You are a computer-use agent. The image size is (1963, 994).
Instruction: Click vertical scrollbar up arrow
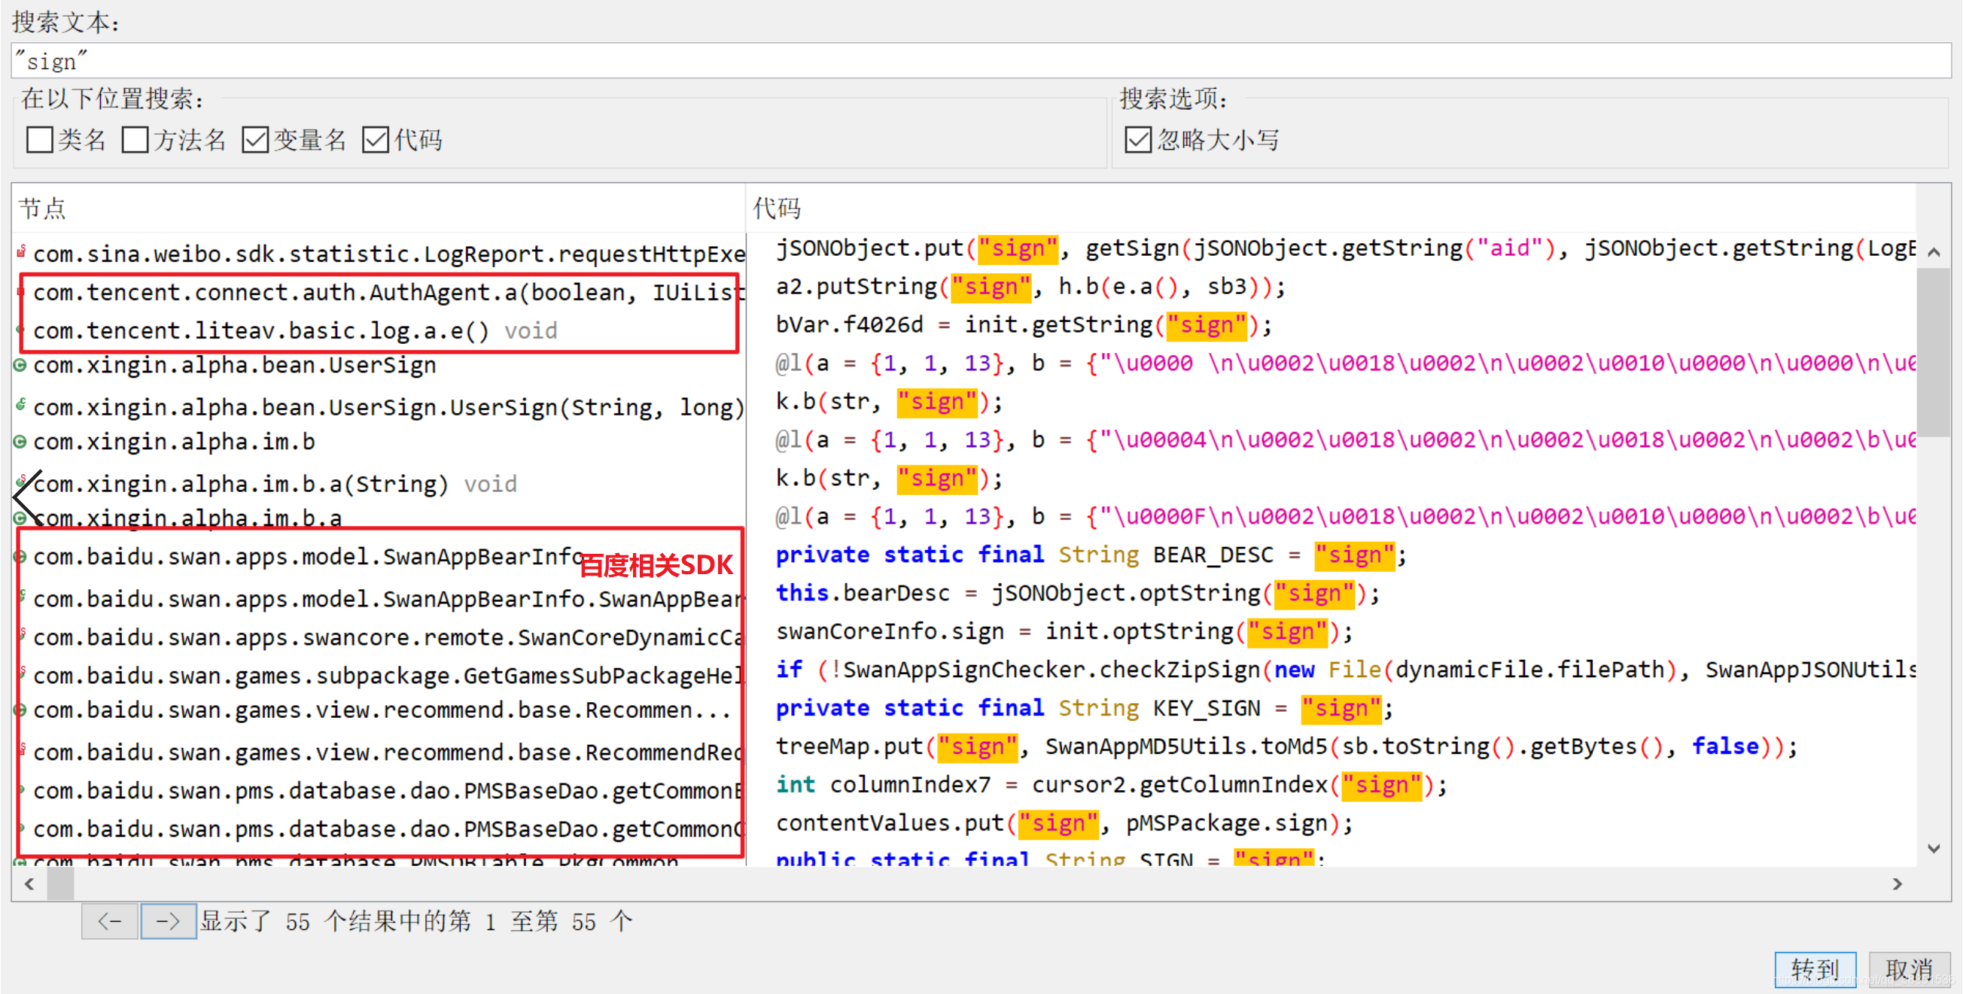tap(1934, 251)
